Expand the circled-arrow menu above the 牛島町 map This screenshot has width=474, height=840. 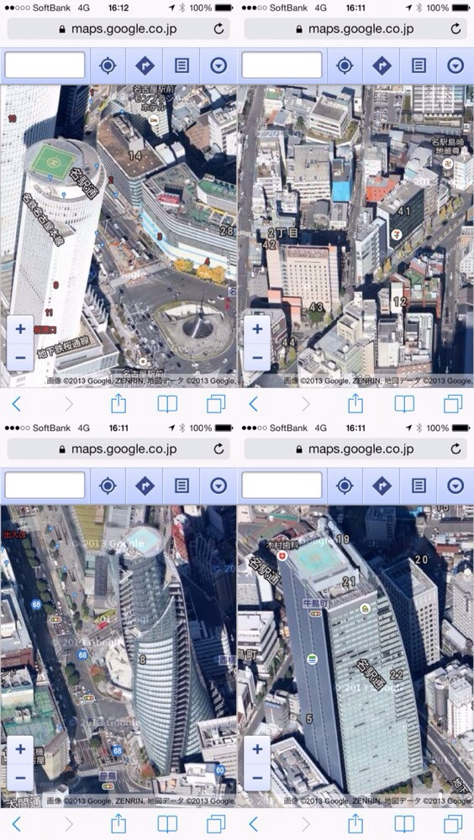pos(456,486)
